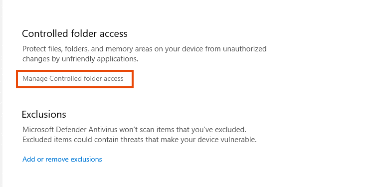This screenshot has width=374, height=187.
Task: Click the line starting with Excluded items could contain threats
Action: [140, 140]
